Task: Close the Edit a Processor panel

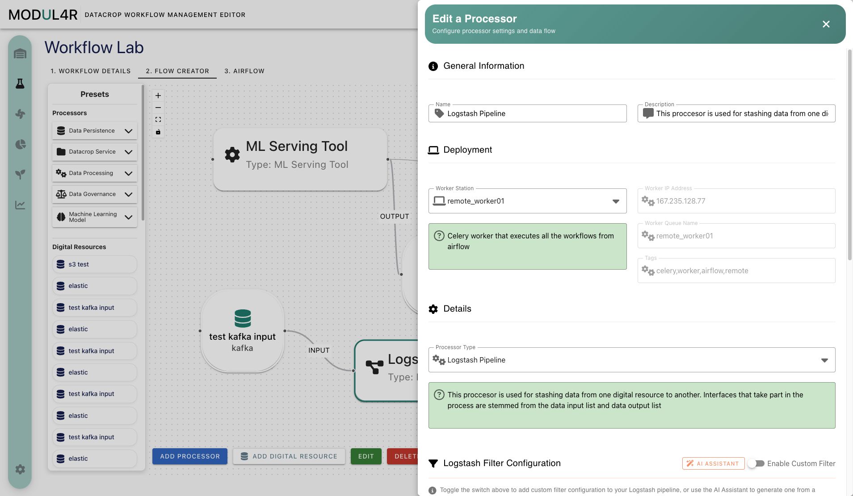Action: click(826, 24)
